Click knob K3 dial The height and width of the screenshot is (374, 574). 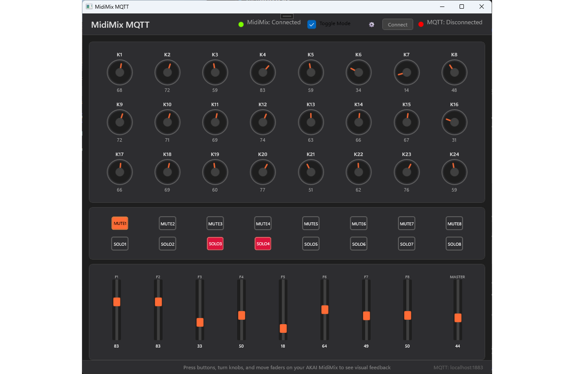tap(215, 72)
